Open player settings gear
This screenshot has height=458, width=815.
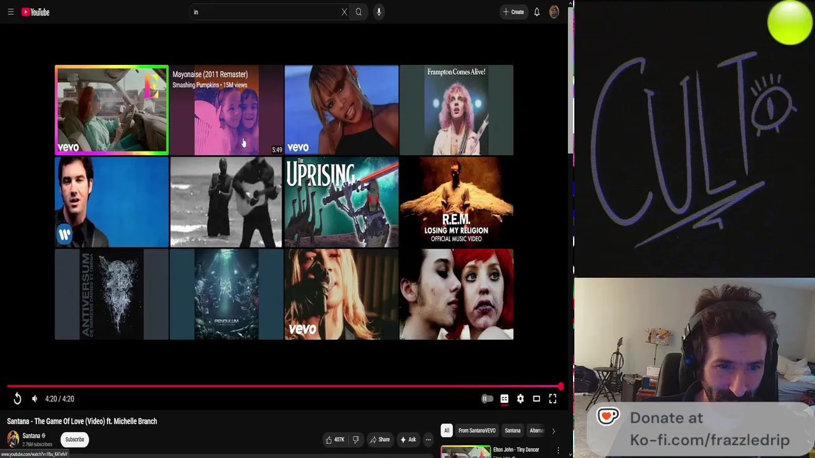(x=520, y=399)
